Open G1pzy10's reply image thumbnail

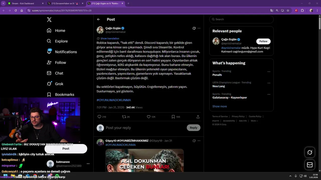[x=144, y=160]
